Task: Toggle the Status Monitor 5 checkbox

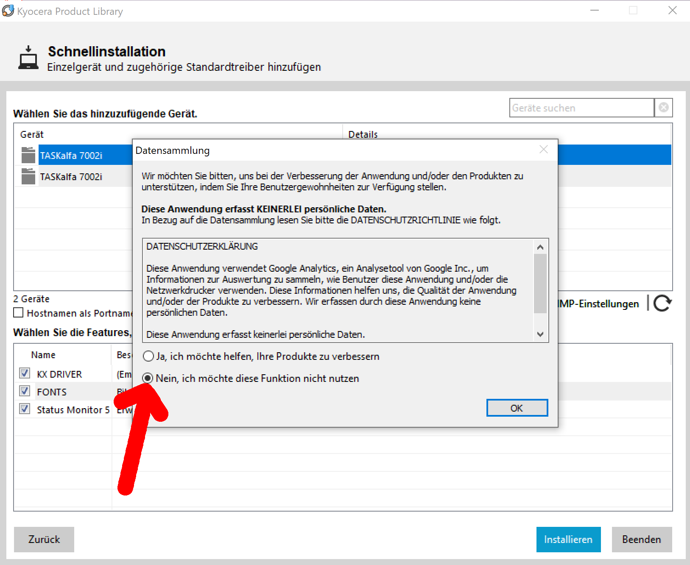Action: coord(25,409)
